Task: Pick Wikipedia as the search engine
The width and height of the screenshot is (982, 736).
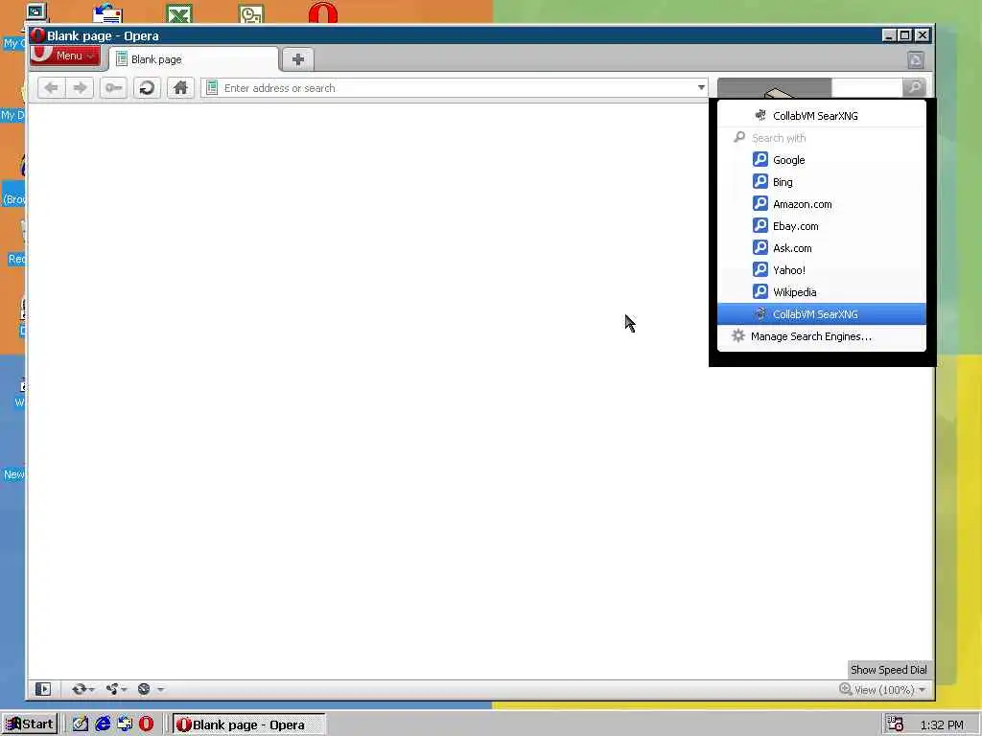Action: [x=821, y=291]
